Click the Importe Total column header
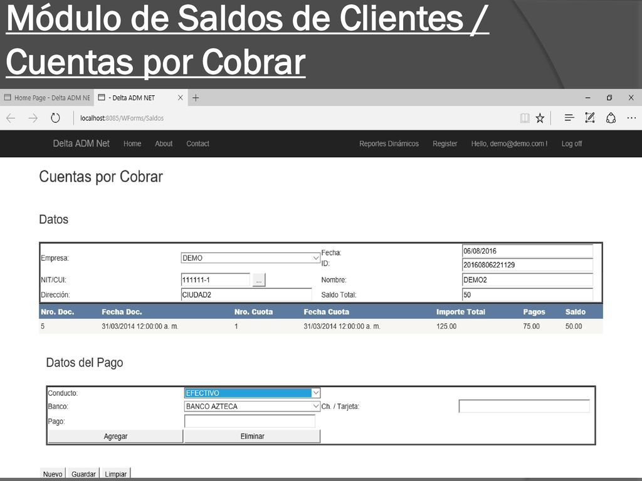This screenshot has width=642, height=481. pyautogui.click(x=461, y=312)
